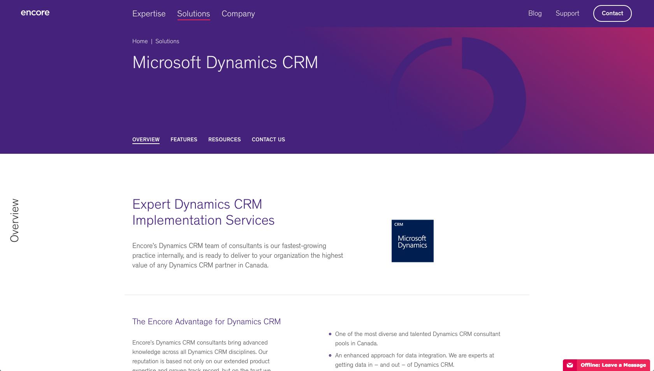Open the Support link
This screenshot has height=371, width=654.
coord(567,13)
